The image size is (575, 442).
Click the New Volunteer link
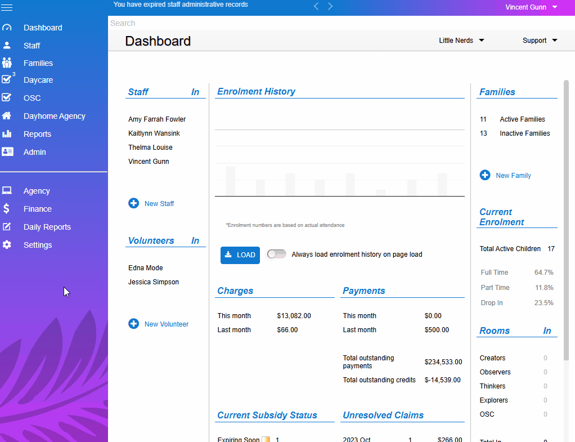[x=167, y=324]
